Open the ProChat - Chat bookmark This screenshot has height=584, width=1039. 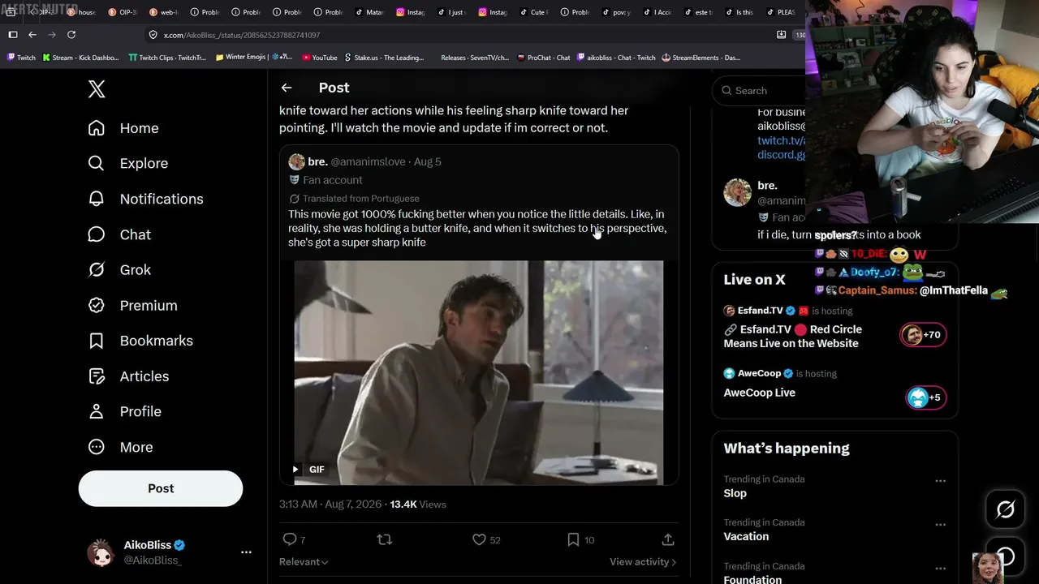point(543,58)
